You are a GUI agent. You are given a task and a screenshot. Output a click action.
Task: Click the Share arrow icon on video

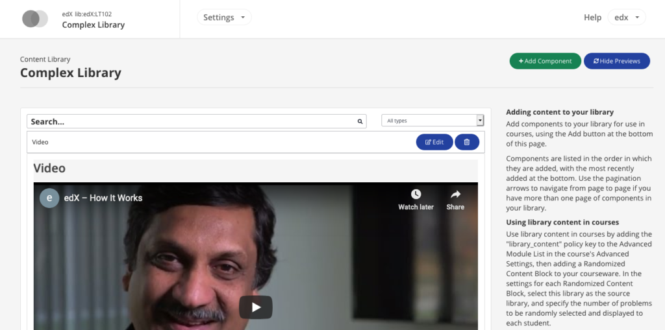[x=455, y=194]
